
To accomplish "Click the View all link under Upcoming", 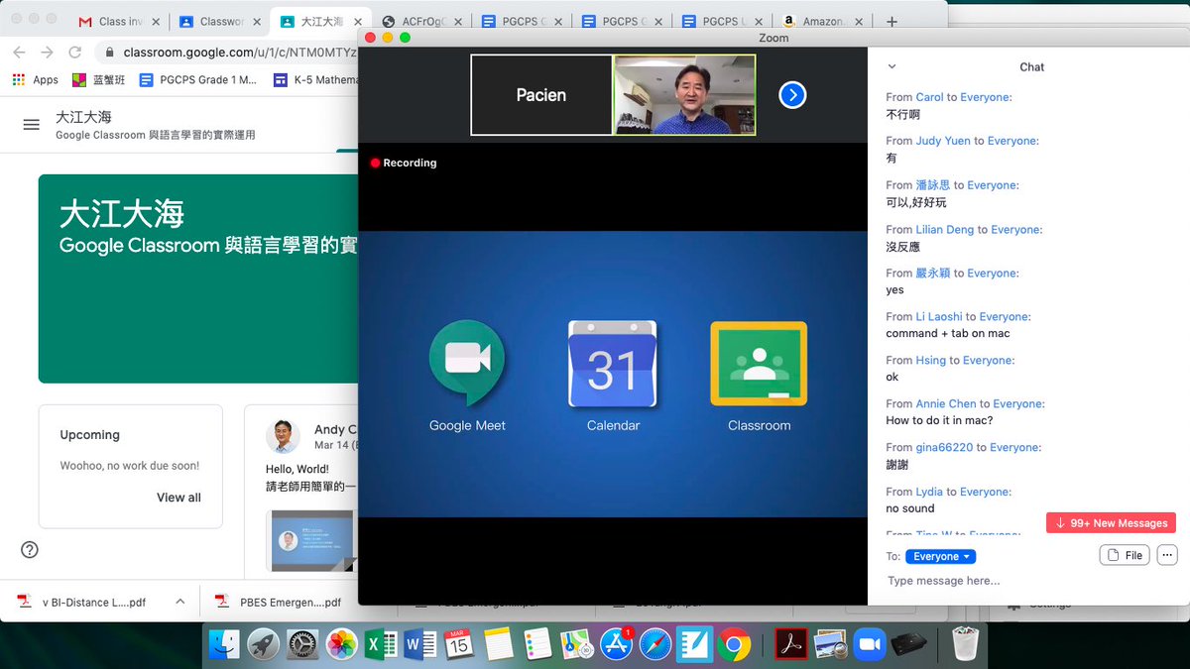I will pyautogui.click(x=178, y=498).
